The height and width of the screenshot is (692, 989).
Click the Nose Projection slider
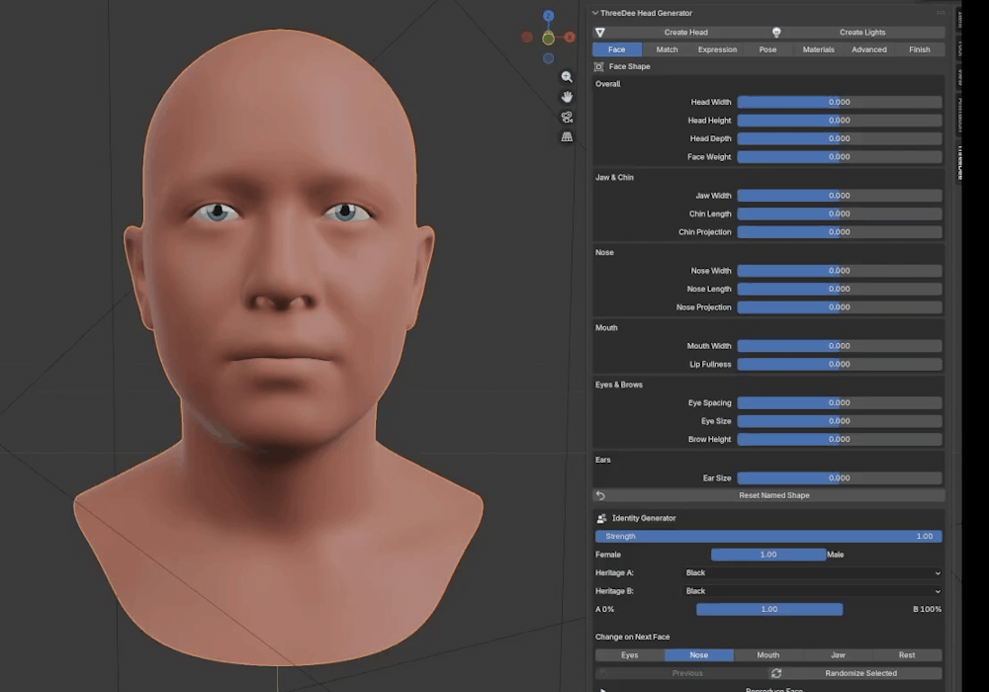pyautogui.click(x=840, y=306)
